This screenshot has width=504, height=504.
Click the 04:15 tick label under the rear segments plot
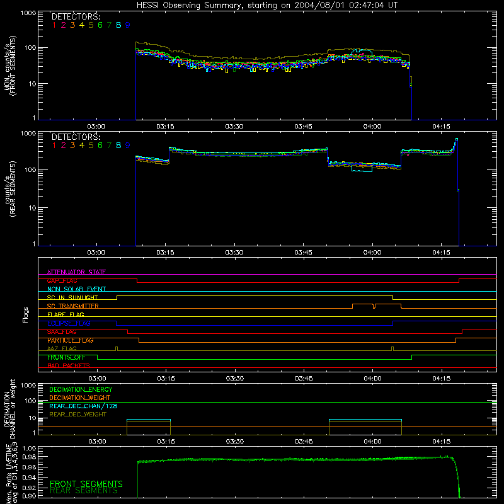tap(441, 253)
